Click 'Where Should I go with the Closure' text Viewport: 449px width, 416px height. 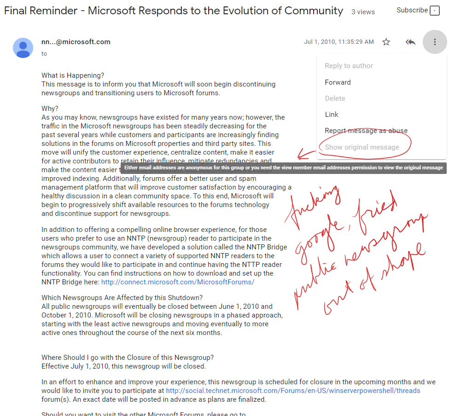point(128,358)
